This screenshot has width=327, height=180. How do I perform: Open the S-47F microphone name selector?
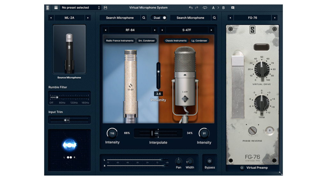tap(186, 30)
